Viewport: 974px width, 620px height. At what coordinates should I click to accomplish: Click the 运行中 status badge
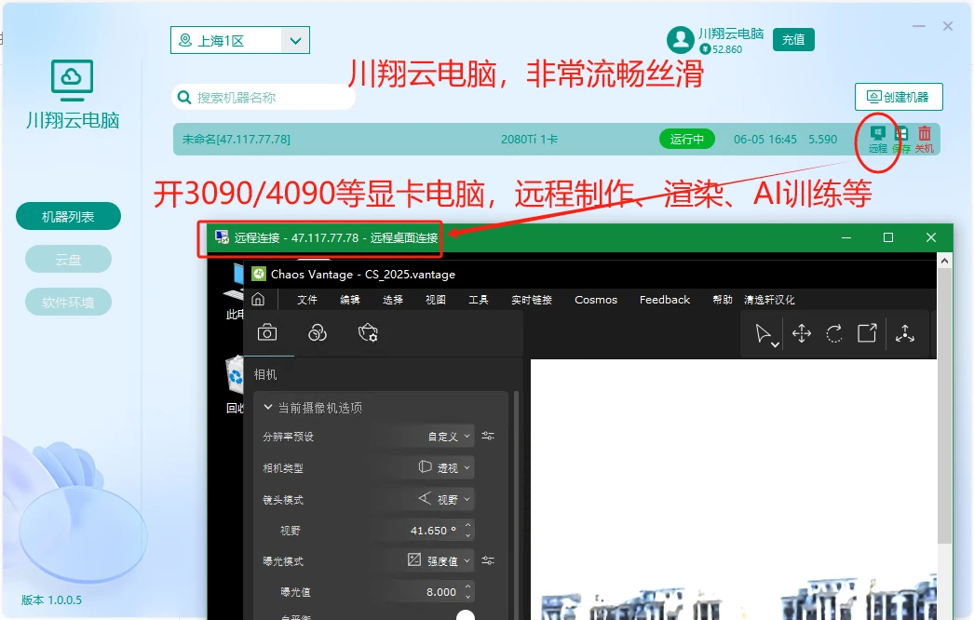point(687,139)
